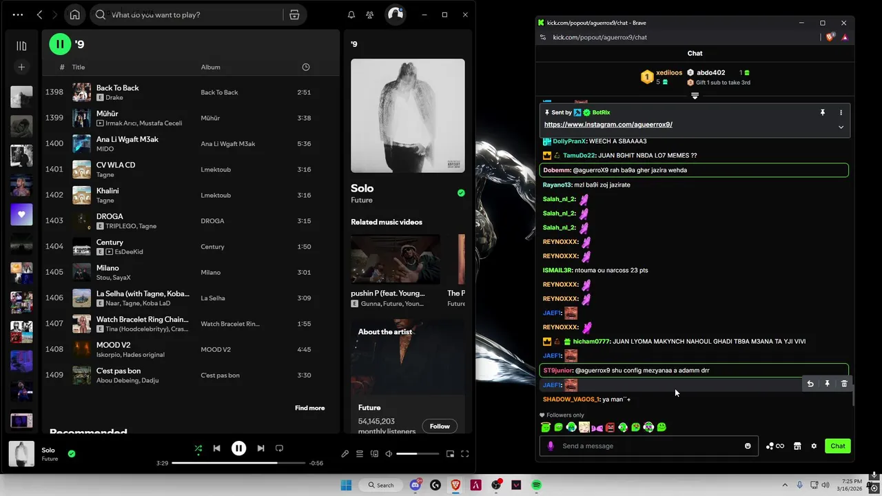
Task: Open Browse icon beside Spotify search
Action: click(x=294, y=14)
